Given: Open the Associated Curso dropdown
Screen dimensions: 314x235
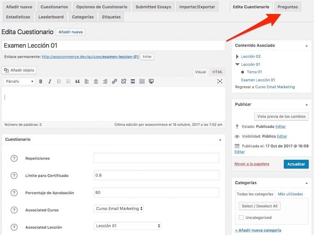Looking at the screenshot, I should point(119,209).
